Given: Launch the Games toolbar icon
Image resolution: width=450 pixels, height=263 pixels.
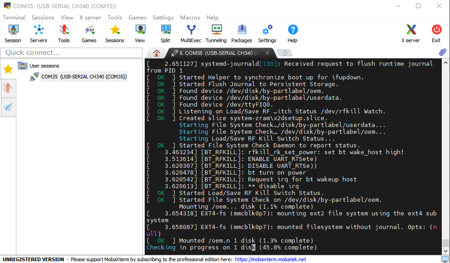Looking at the screenshot, I should point(89,34).
